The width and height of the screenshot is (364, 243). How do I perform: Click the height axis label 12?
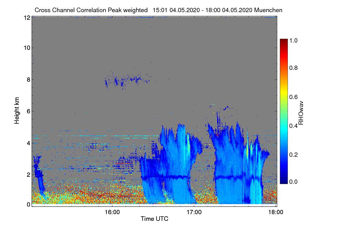click(27, 18)
